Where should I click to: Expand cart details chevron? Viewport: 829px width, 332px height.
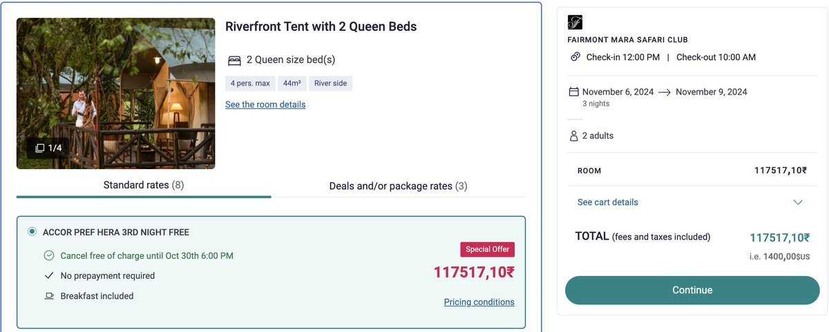798,202
